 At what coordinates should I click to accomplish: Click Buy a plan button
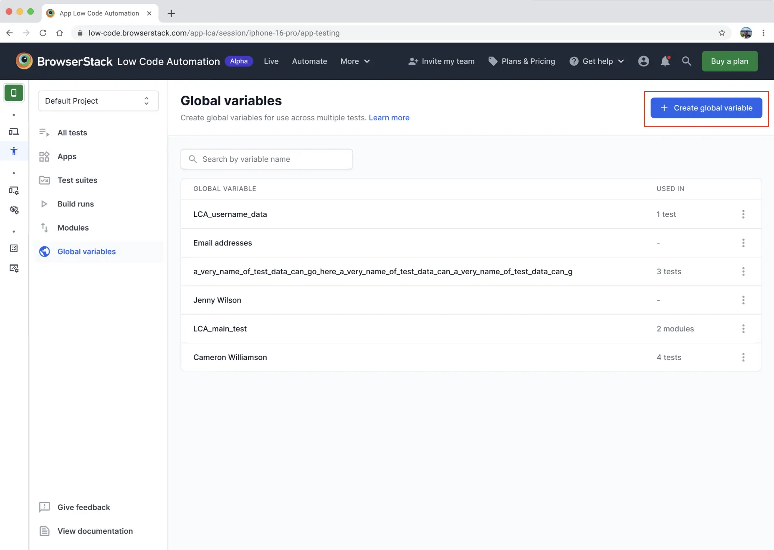729,61
